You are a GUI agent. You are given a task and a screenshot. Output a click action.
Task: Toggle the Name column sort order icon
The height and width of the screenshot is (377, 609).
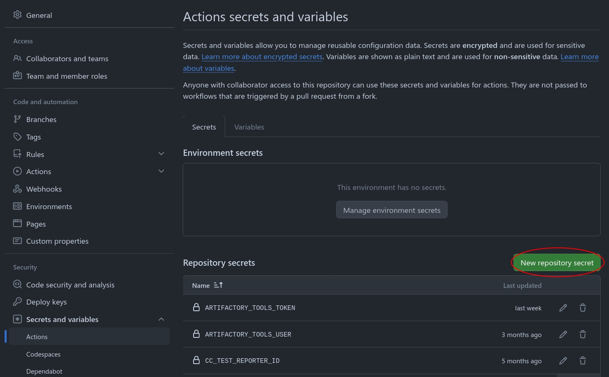coord(218,285)
